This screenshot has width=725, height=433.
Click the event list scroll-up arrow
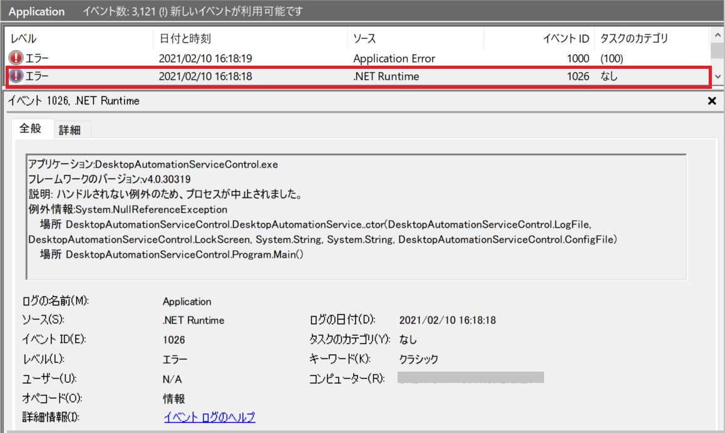point(717,35)
